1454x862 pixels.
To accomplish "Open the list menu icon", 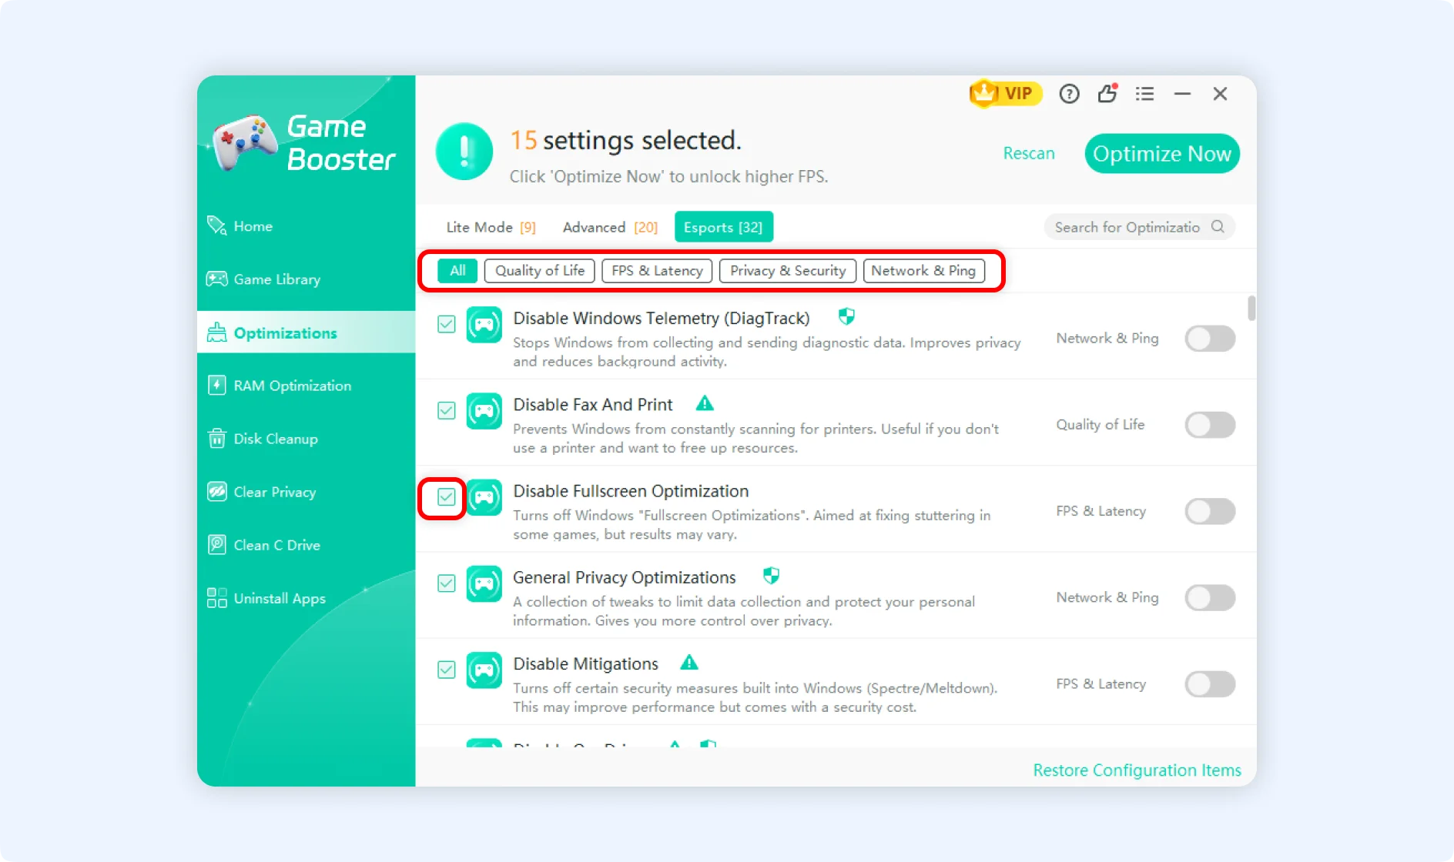I will click(1144, 94).
